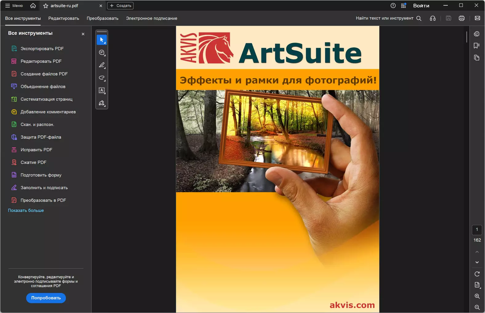Open the bookmarks panel in the right rail

point(477,46)
